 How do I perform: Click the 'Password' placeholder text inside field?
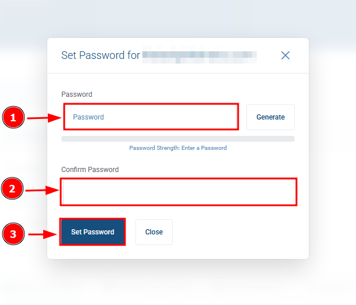point(88,117)
